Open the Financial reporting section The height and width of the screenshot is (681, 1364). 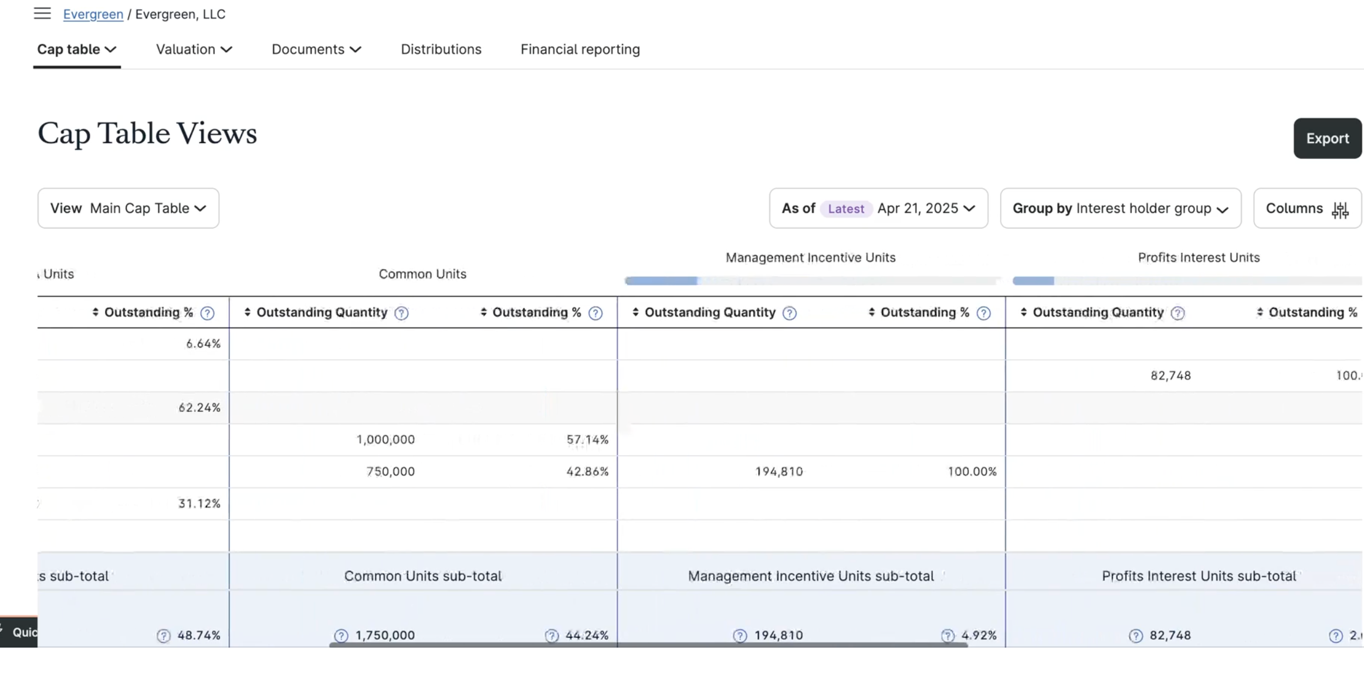click(x=580, y=49)
